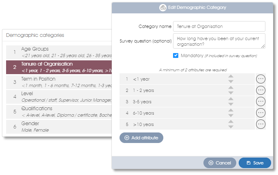Select the Gender category
This screenshot has height=175, width=278.
pyautogui.click(x=59, y=127)
